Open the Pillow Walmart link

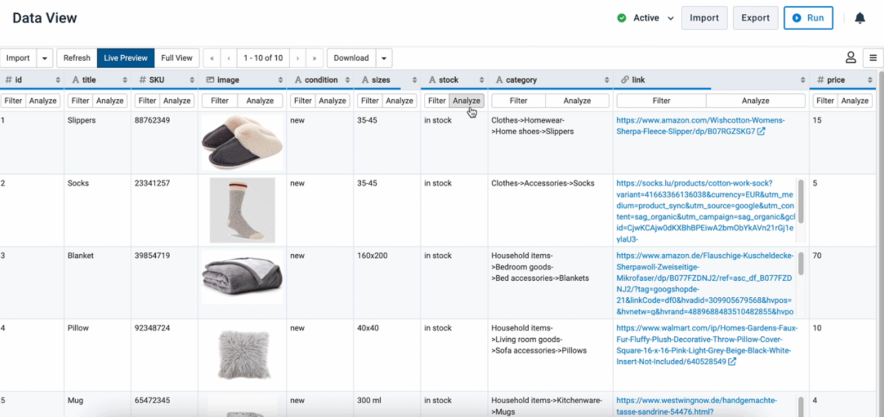[707, 345]
